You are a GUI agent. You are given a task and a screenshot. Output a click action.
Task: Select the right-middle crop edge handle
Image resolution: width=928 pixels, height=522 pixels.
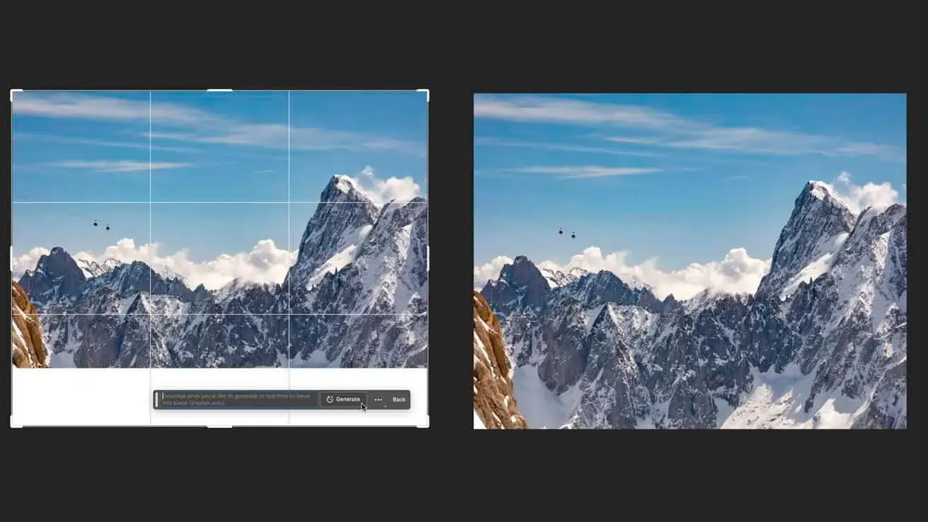point(427,258)
